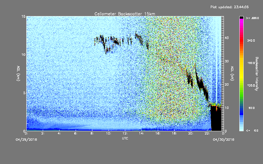Click the '>= 300.0' colorbar maximum label

tap(252, 18)
